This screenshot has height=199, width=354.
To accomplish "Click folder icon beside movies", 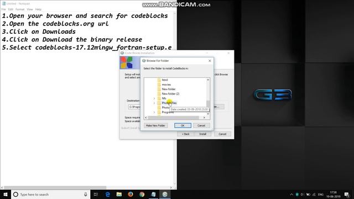I will click(159, 85).
